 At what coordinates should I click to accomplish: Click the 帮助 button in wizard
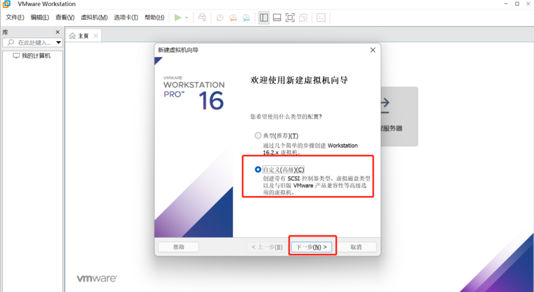click(178, 247)
